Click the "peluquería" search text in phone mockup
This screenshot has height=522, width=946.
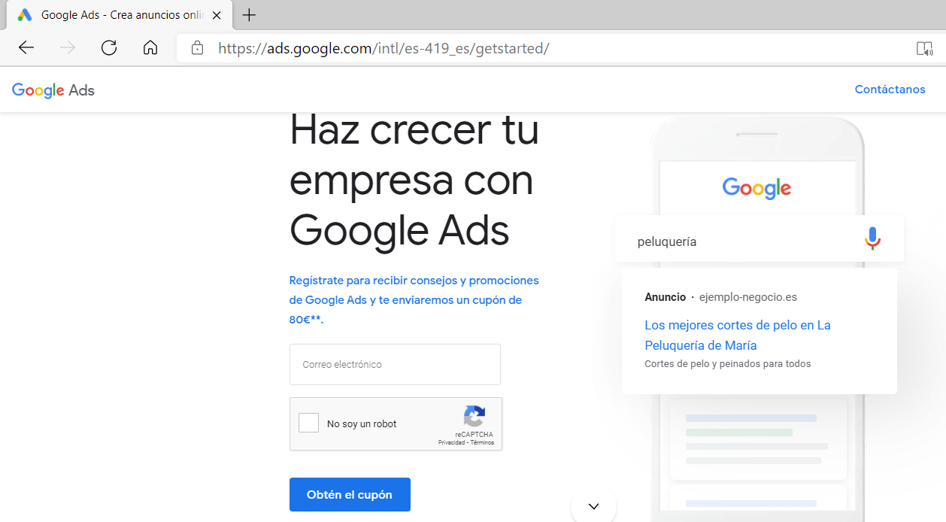pyautogui.click(x=667, y=241)
